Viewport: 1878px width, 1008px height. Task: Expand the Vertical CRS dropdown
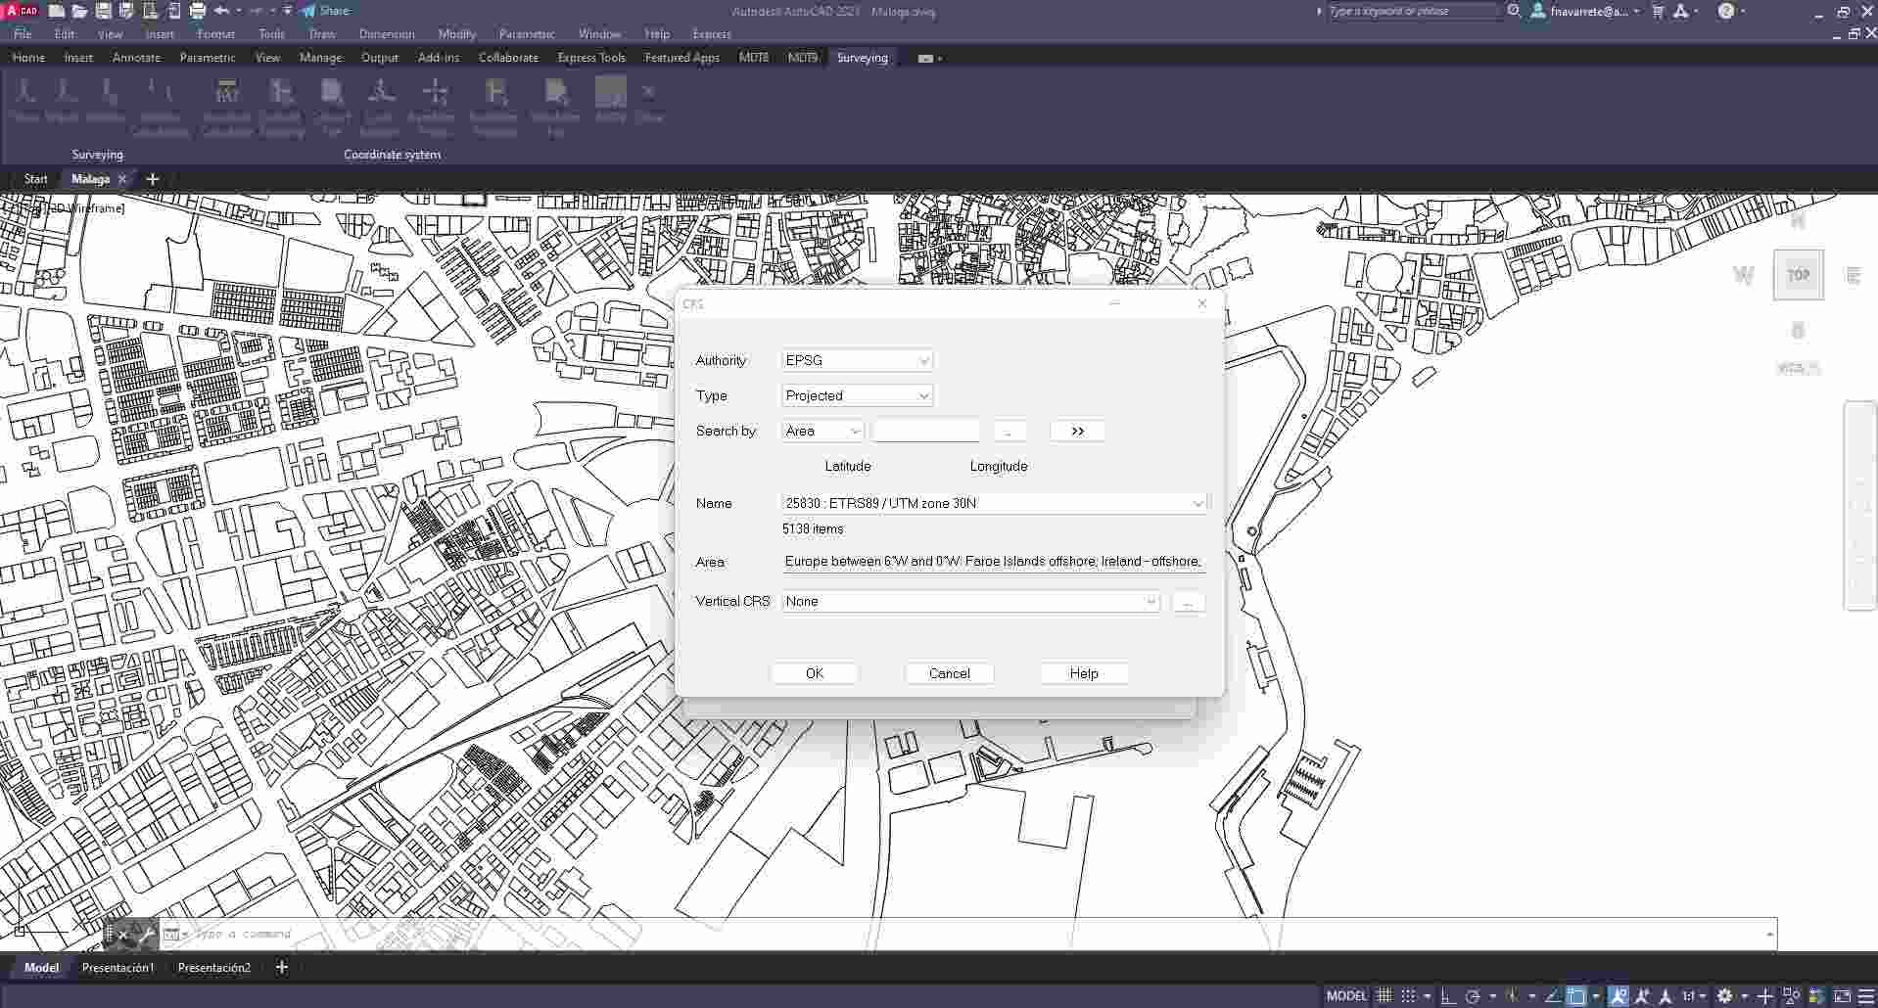click(1150, 602)
